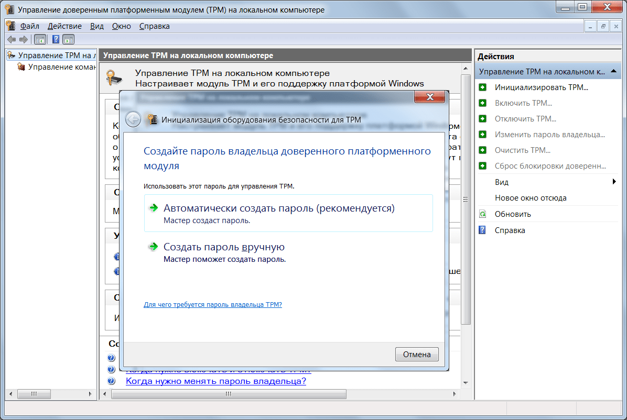The image size is (627, 420).
Task: Click the MMC forward arrow toolbar button
Action: (x=23, y=39)
